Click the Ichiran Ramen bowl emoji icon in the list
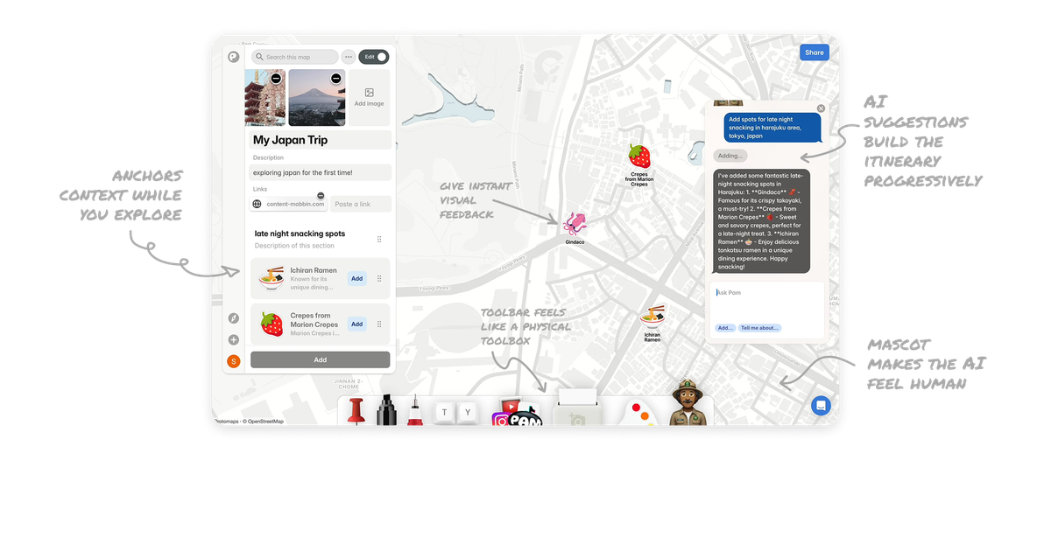The width and height of the screenshot is (1051, 551). click(x=272, y=279)
